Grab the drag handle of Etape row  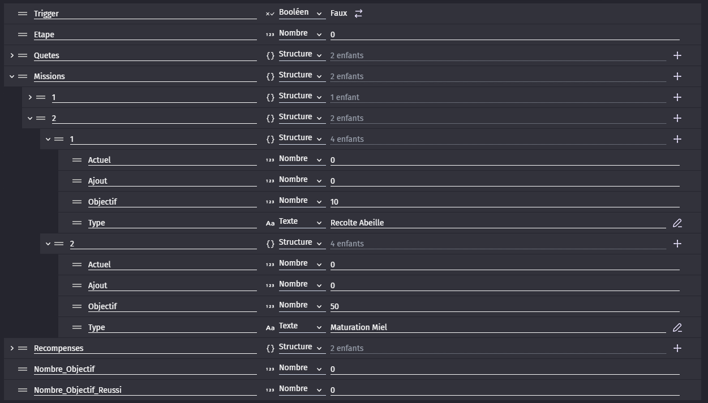[x=23, y=34]
